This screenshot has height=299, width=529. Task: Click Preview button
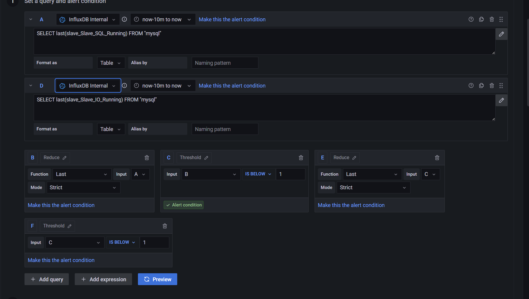[157, 279]
